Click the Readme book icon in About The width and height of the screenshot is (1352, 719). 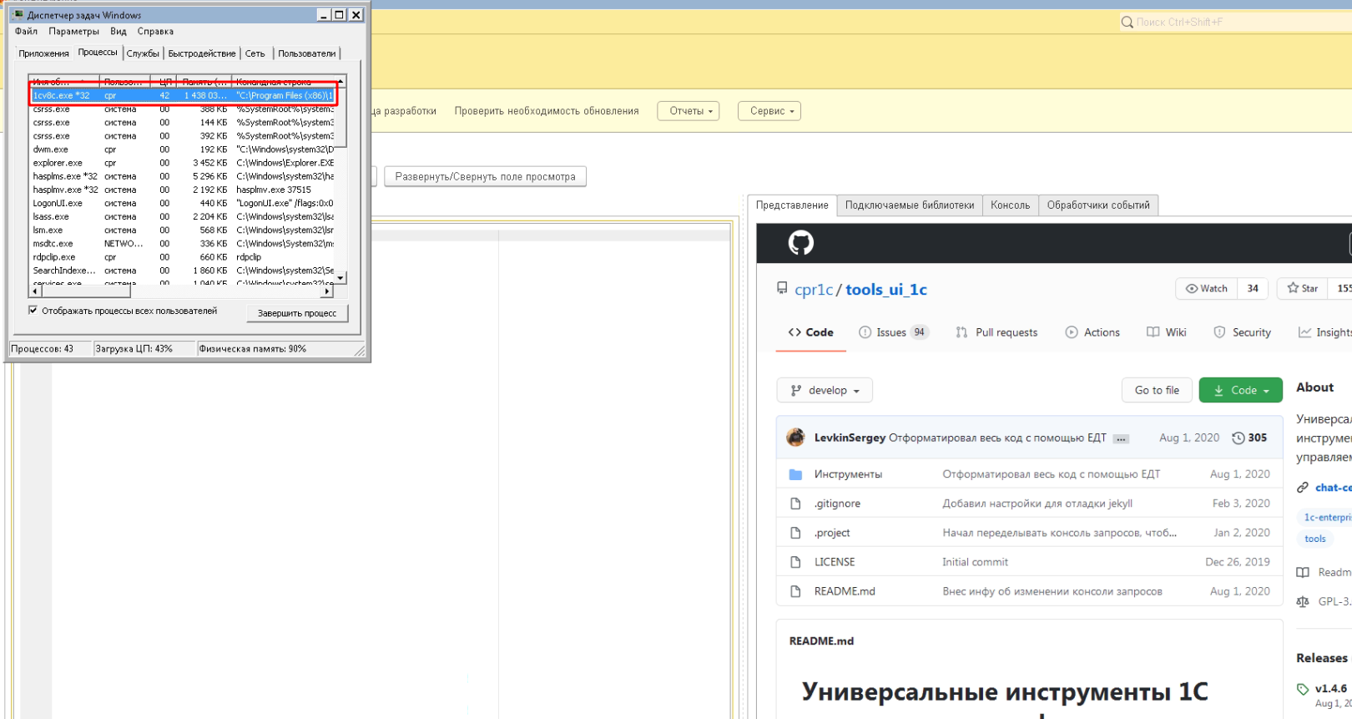(x=1303, y=572)
